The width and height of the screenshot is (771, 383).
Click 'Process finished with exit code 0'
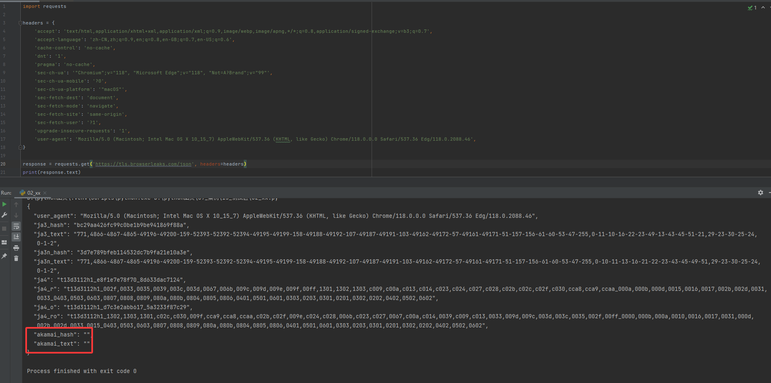82,371
